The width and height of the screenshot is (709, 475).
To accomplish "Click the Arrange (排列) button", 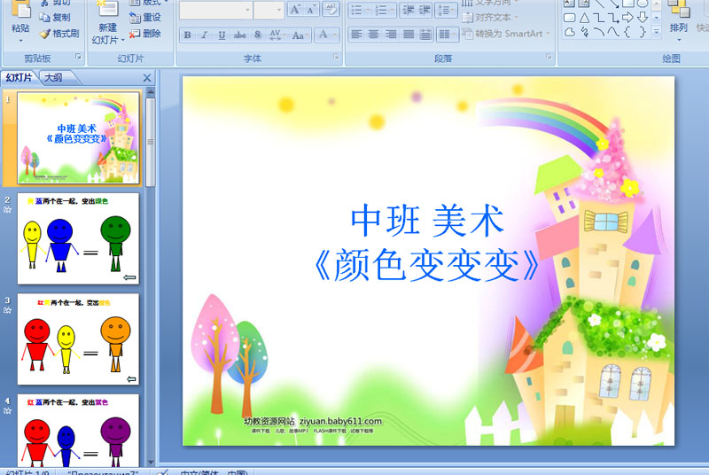I will [678, 20].
